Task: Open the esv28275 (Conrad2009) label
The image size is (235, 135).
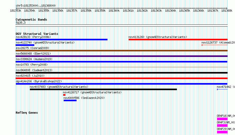Action: 32,48
